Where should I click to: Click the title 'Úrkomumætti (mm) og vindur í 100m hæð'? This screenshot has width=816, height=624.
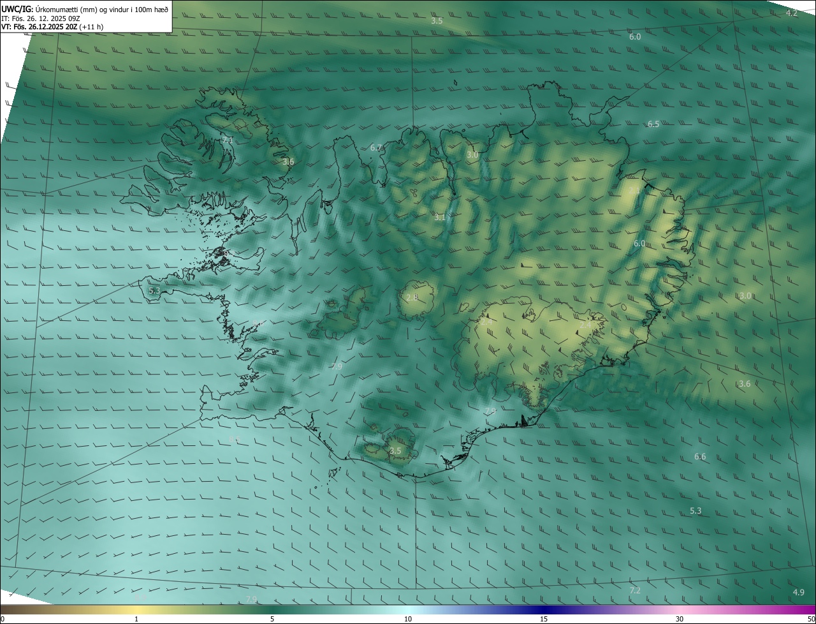[x=102, y=9]
